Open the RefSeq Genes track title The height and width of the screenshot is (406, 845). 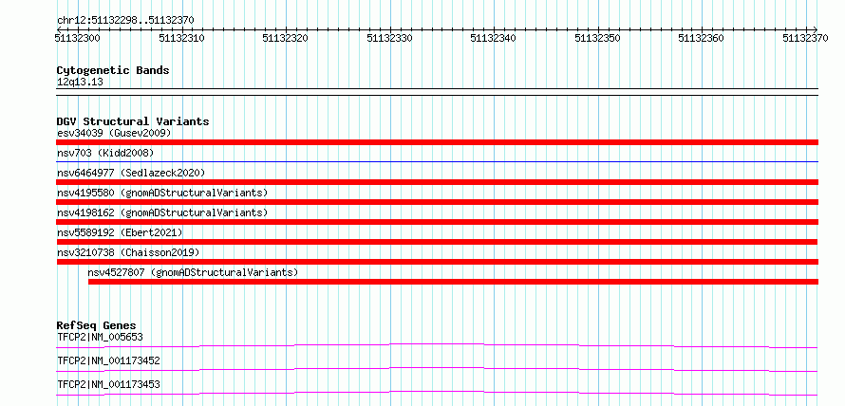96,325
